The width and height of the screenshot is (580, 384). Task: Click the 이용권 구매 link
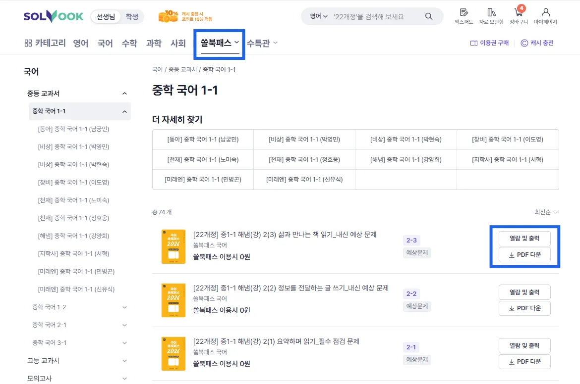[489, 43]
